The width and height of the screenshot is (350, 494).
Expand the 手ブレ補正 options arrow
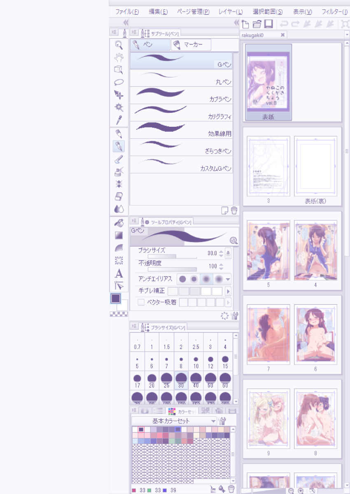228,291
